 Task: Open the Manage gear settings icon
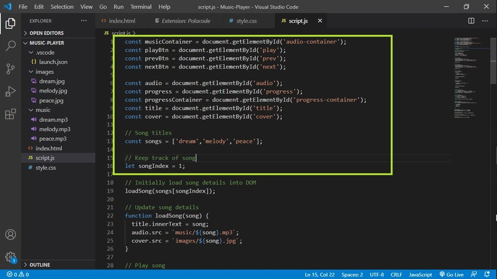coord(11,257)
